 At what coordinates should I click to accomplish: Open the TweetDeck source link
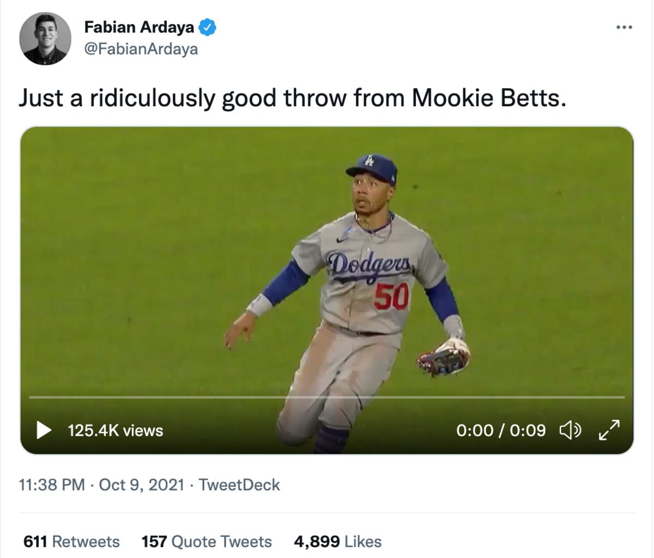239,485
